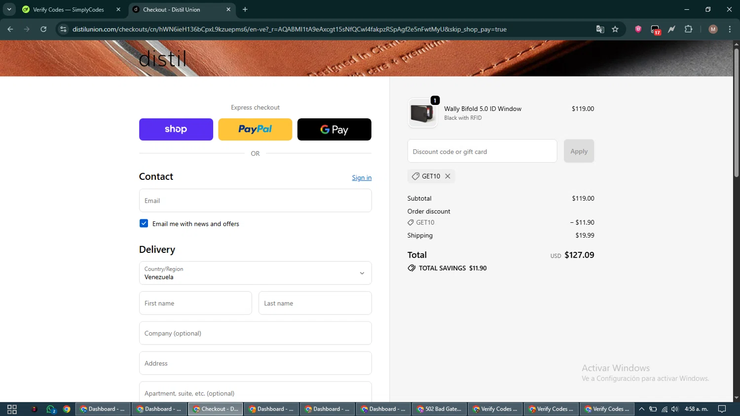Open the WhatsApp taskbar icon
The image size is (740, 416).
coord(51,409)
